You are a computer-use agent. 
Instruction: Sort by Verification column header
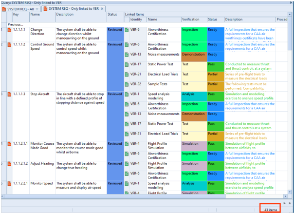click(194, 19)
